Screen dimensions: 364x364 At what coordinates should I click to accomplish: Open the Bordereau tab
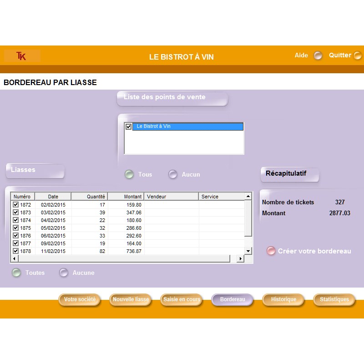tap(233, 299)
